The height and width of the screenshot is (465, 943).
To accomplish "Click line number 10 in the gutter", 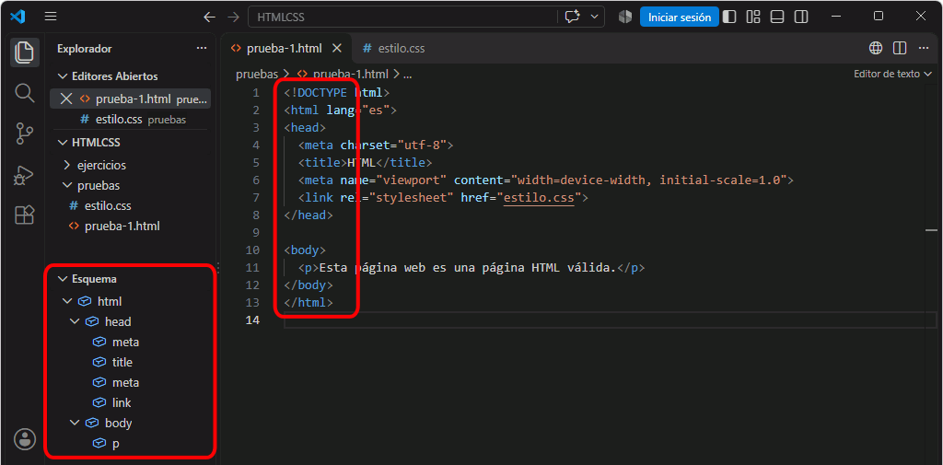I will click(x=252, y=250).
